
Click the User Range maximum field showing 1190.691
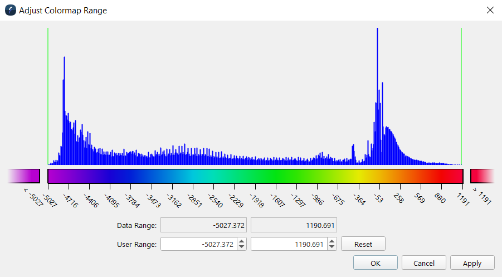point(289,244)
